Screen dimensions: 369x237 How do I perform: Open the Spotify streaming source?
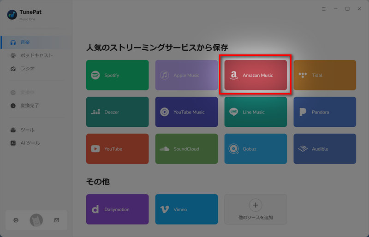(118, 75)
